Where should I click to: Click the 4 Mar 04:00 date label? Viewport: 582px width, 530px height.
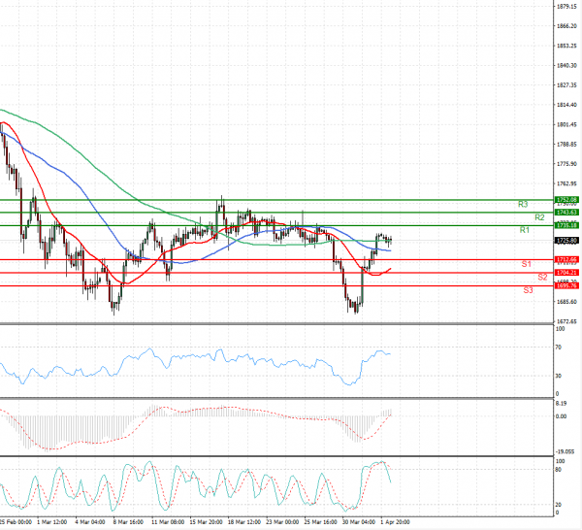coord(90,522)
